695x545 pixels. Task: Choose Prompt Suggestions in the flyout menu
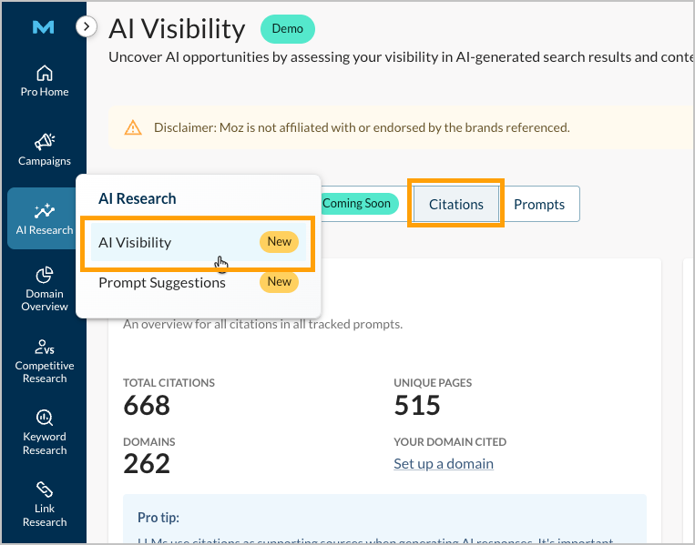point(199,282)
